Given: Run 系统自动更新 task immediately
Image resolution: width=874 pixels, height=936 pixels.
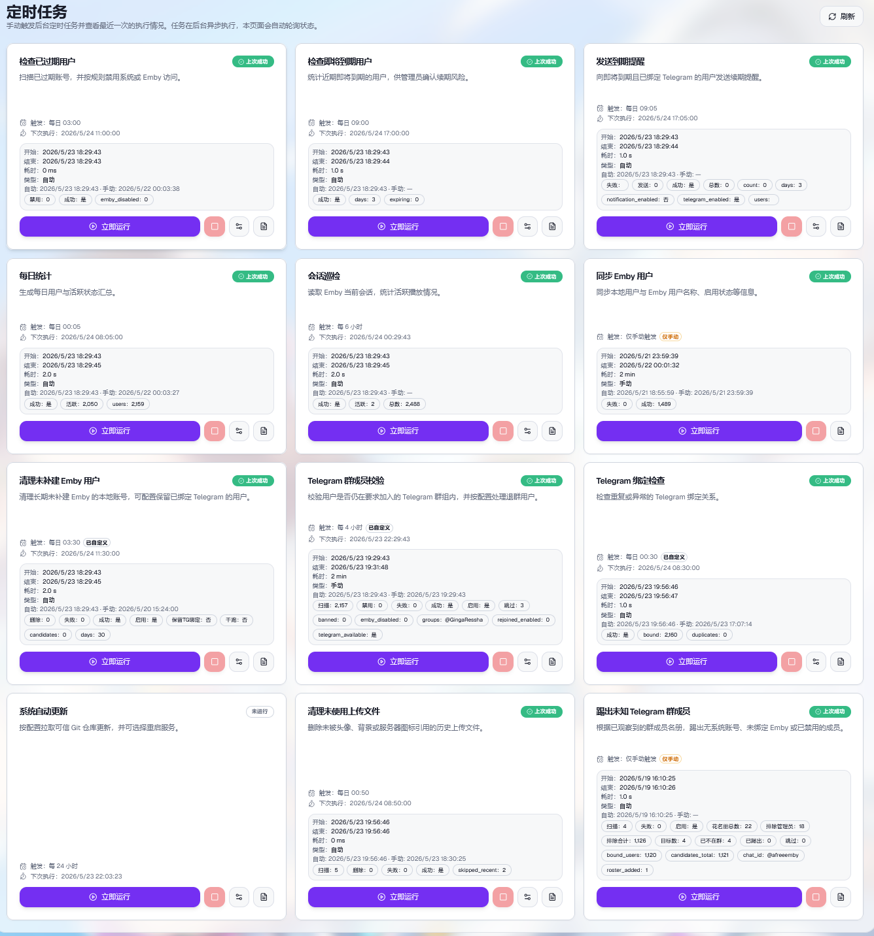Looking at the screenshot, I should [110, 897].
